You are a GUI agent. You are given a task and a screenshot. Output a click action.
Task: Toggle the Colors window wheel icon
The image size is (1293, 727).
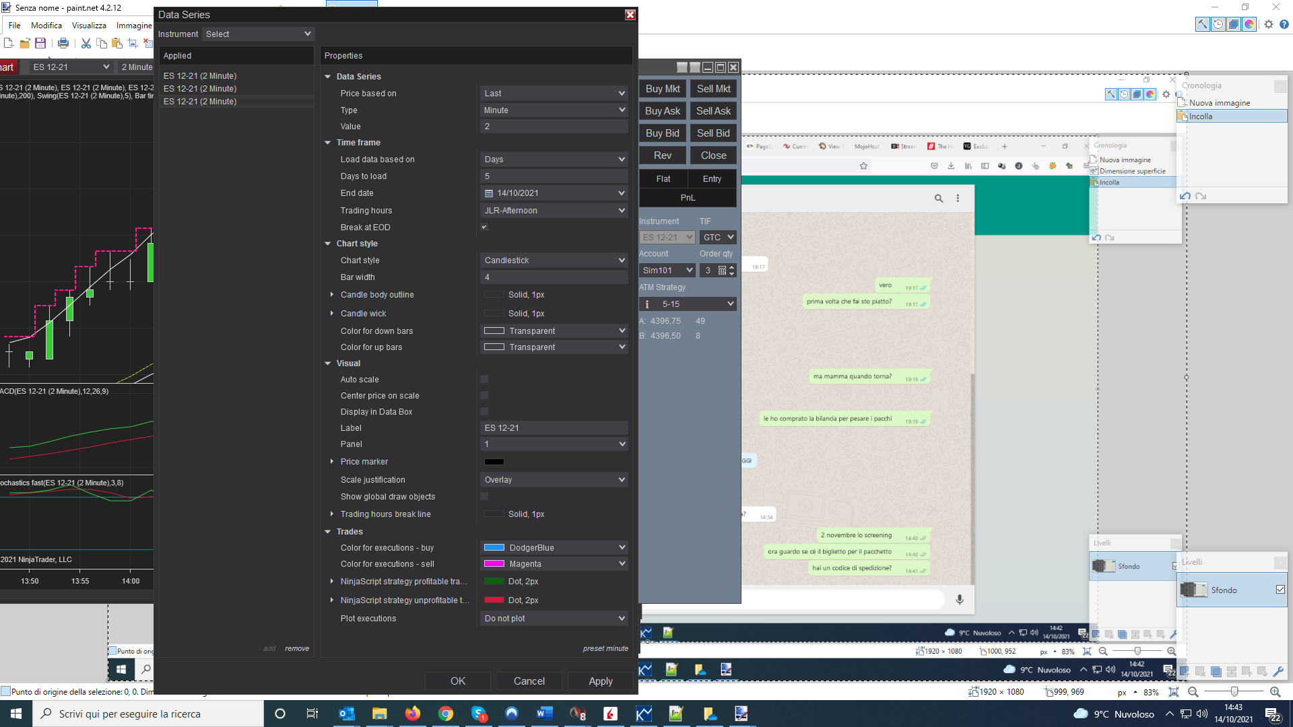(x=1249, y=24)
